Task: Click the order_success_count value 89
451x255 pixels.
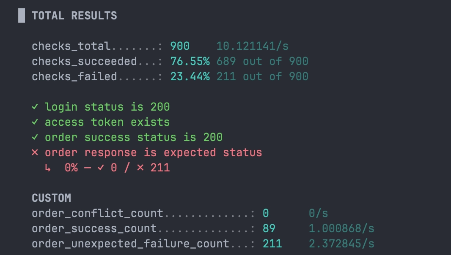Action: click(269, 228)
